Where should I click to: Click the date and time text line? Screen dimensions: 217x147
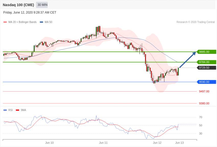click(x=30, y=13)
